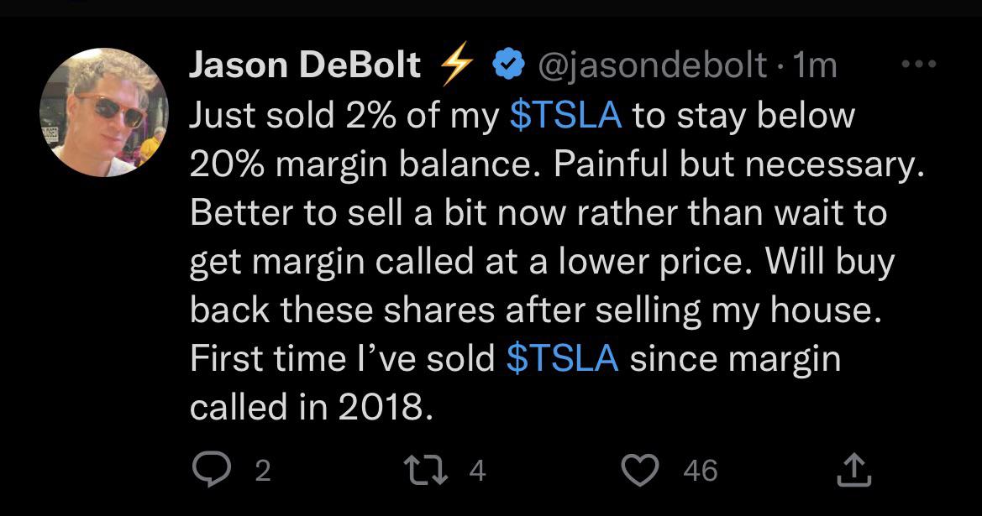Click the 1m timestamp of the tweet
Screen dimensions: 982x516
813,65
